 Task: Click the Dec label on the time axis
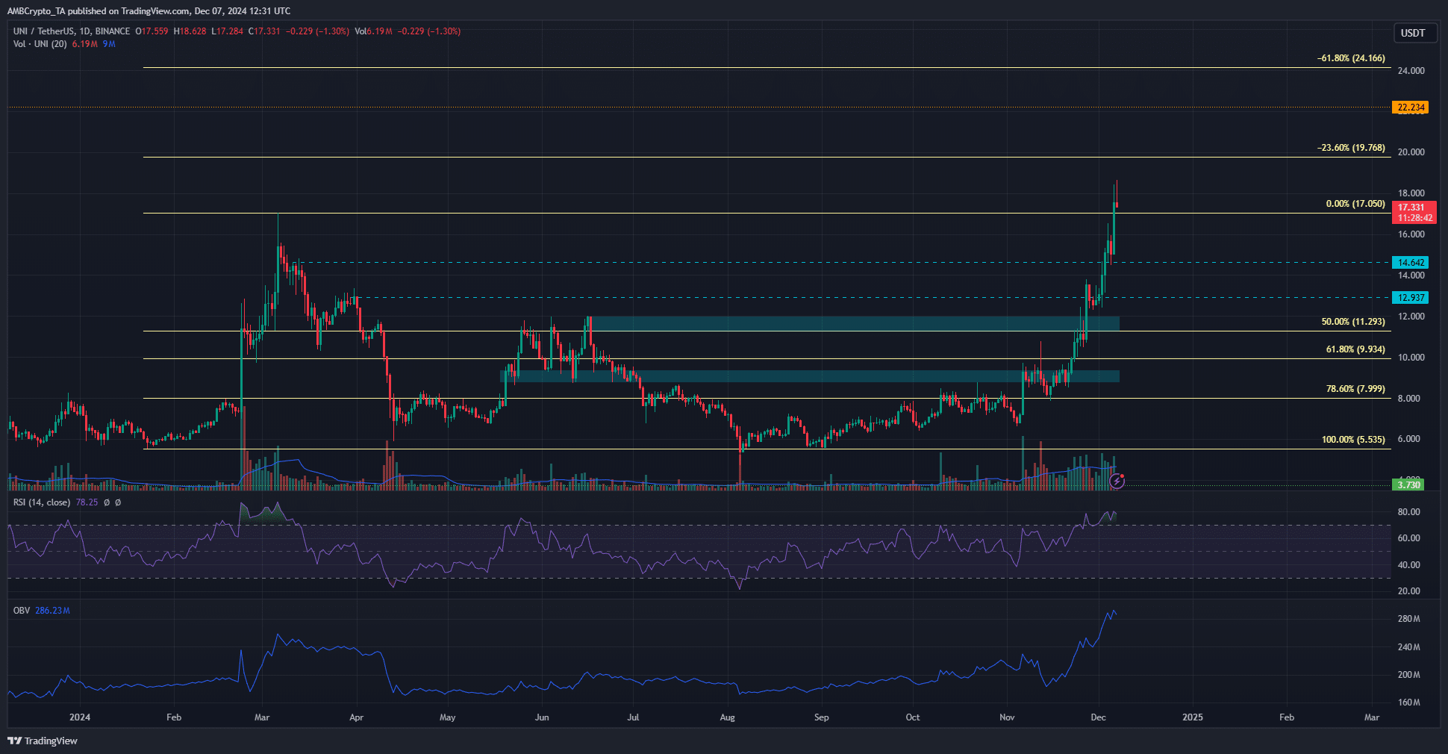(x=1098, y=717)
